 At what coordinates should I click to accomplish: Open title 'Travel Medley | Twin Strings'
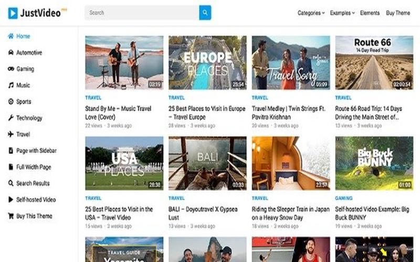(x=289, y=113)
